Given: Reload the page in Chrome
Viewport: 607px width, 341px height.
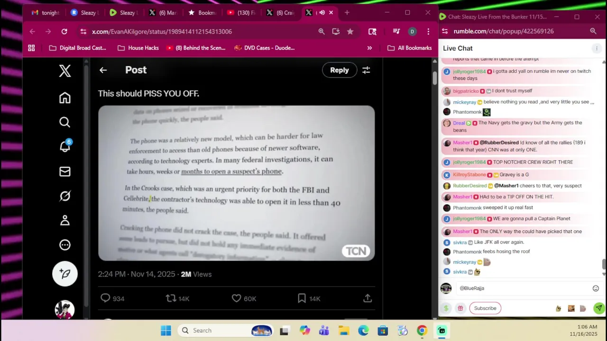Looking at the screenshot, I should 64,31.
